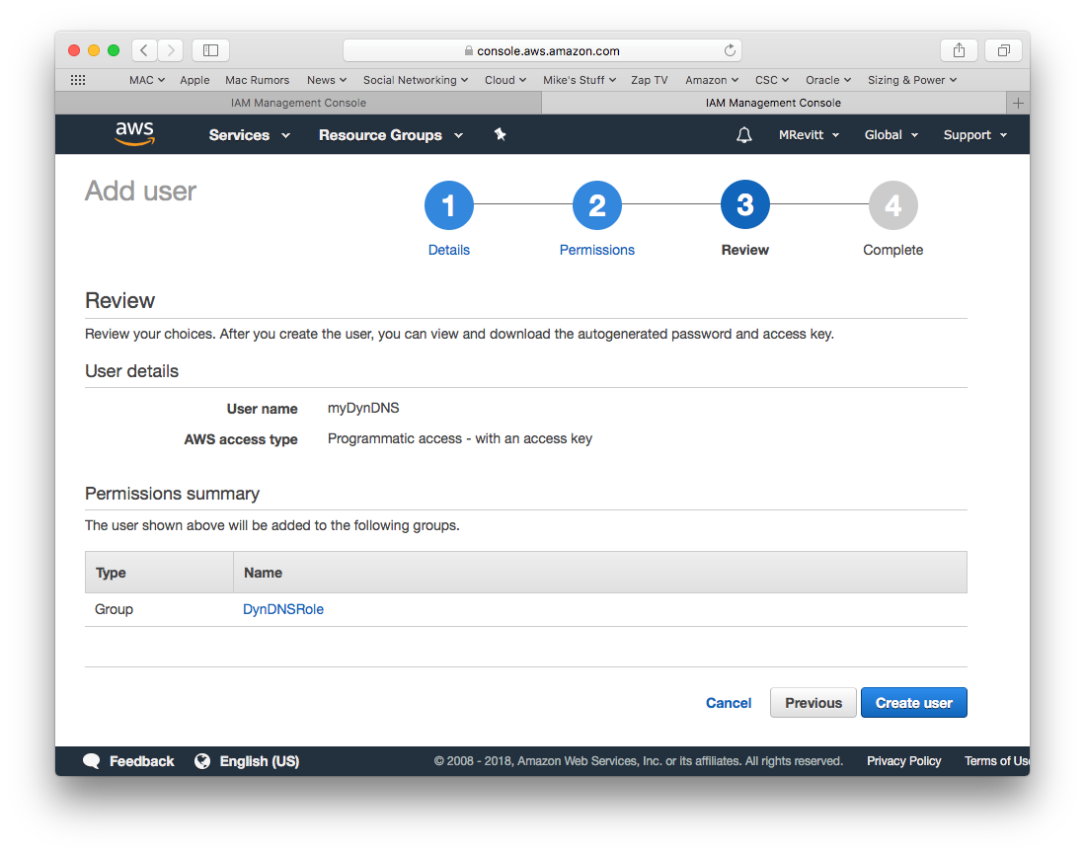Select the active IAM Management Console tab
Screen dimensions: 1085x855
(774, 103)
